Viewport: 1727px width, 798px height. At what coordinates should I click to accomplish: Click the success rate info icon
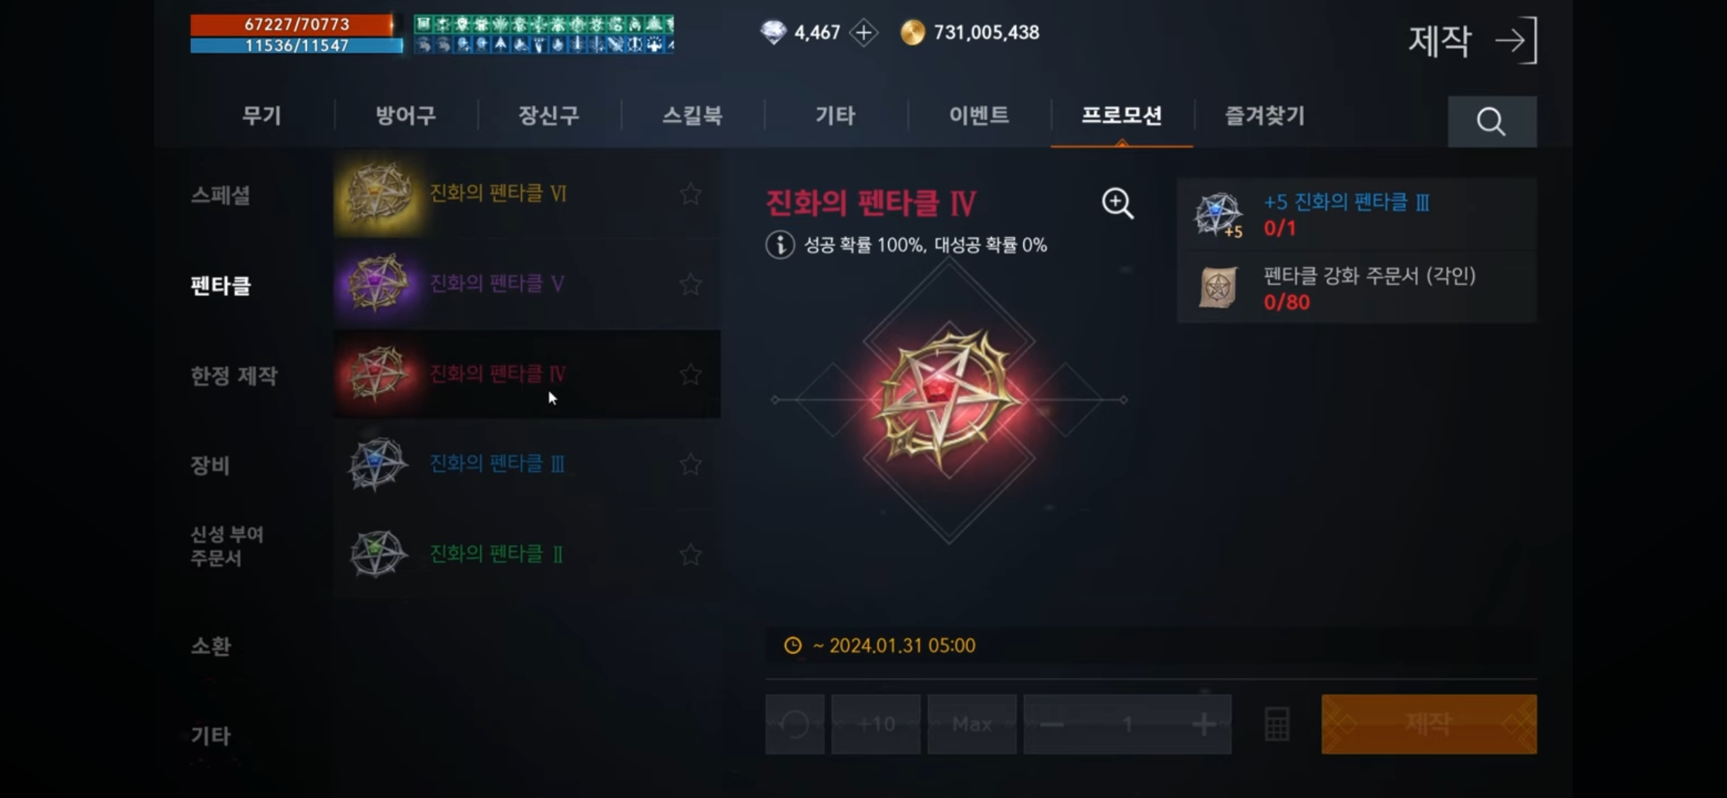[x=780, y=244]
